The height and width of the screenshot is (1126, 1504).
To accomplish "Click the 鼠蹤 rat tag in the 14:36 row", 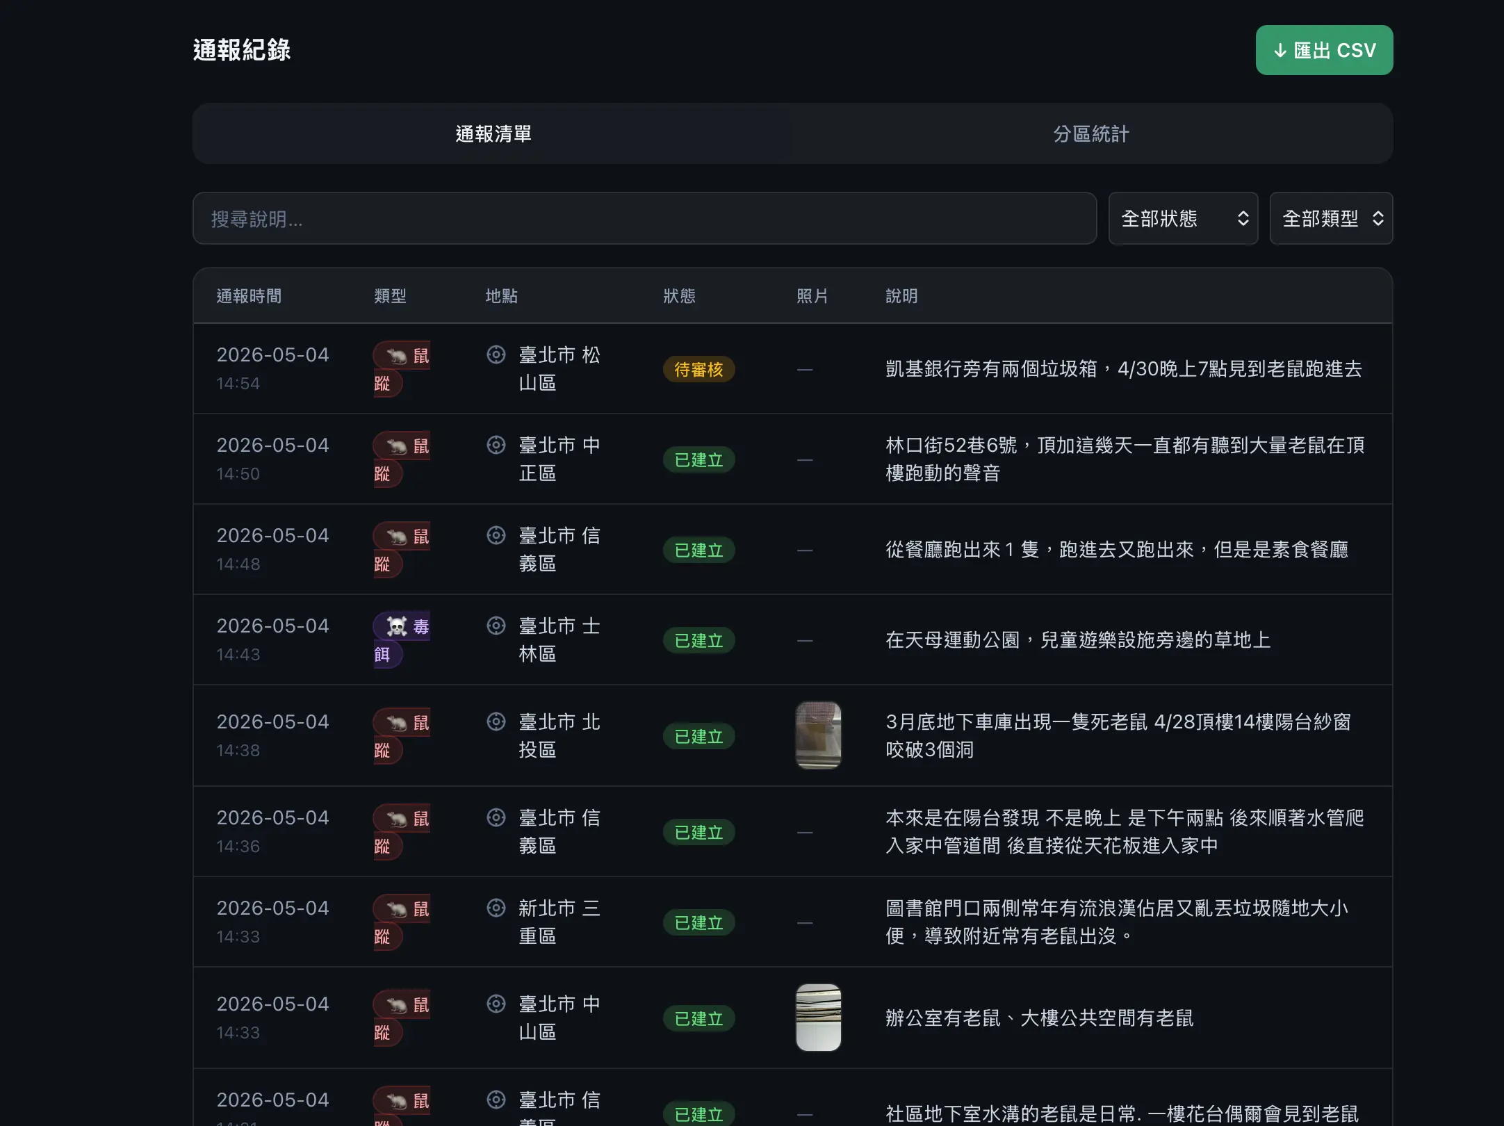I will coord(402,832).
